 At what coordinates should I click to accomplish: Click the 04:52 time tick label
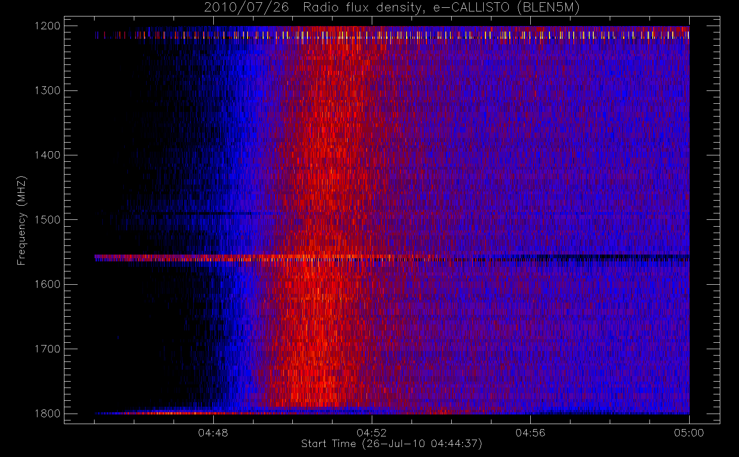click(372, 433)
